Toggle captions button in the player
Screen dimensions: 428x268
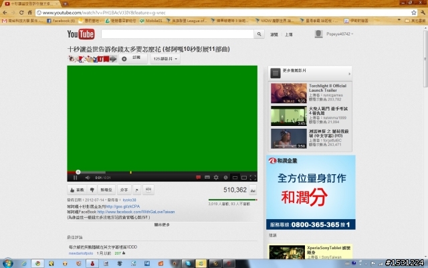click(207, 178)
